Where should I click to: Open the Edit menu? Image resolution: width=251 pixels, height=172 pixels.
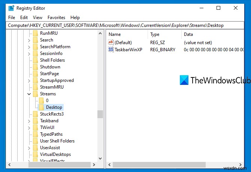pos(24,18)
